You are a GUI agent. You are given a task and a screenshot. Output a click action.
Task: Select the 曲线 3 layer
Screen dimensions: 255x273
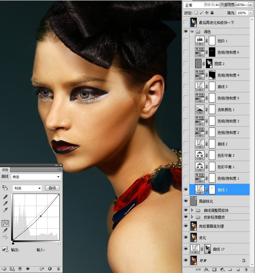[219, 86]
